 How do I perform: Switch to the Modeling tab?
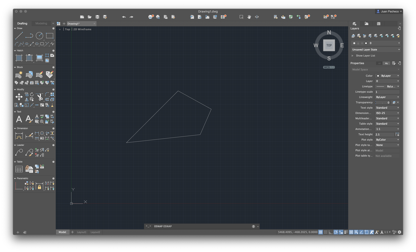(x=41, y=23)
